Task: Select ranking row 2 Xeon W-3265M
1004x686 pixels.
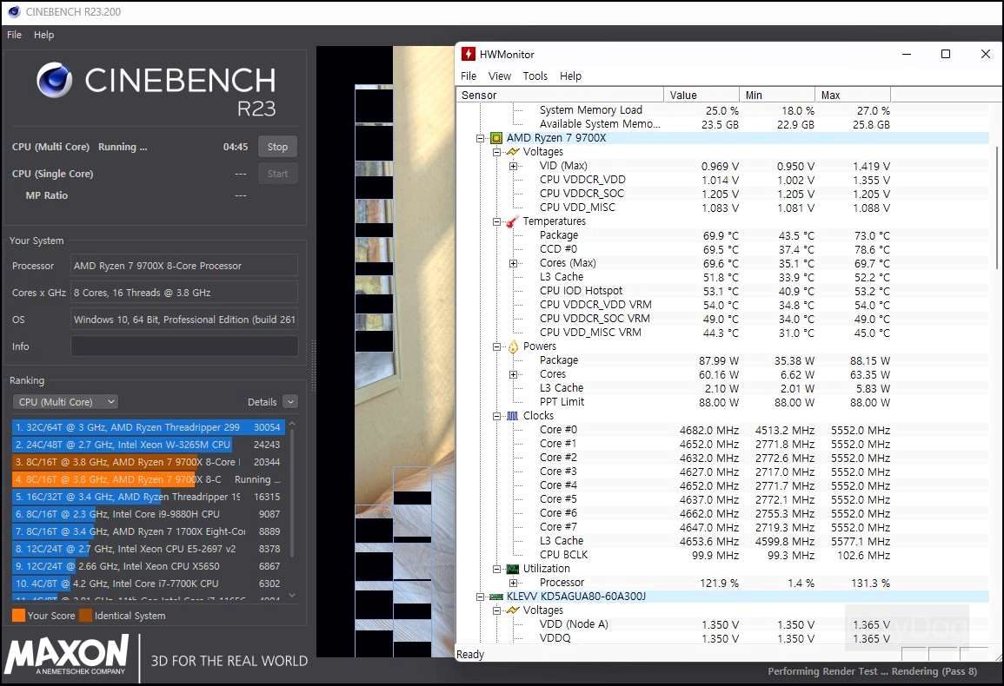Action: (x=147, y=444)
